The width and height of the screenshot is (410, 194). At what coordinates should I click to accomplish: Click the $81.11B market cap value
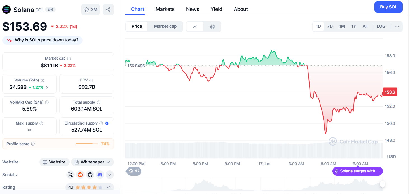tap(49, 66)
